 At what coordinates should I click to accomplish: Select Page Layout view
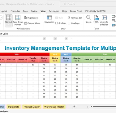click(31, 18)
